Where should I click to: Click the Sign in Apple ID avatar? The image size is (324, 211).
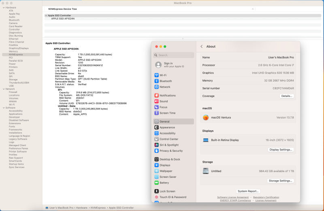coord(158,65)
